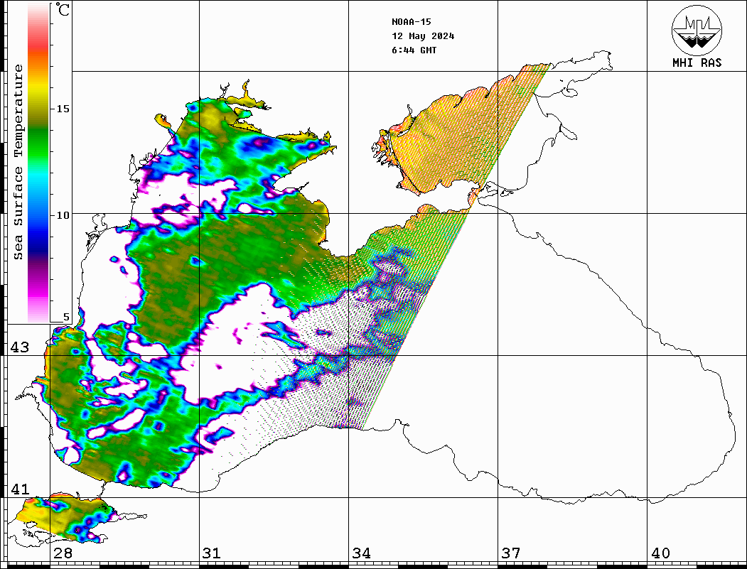Click longitude label '31'
Screen dimensions: 747x569
click(x=212, y=553)
